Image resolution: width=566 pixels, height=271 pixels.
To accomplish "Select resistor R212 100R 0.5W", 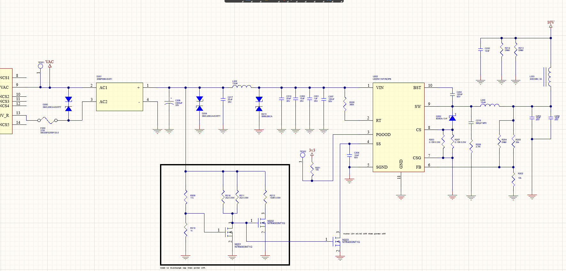I will click(x=265, y=197).
